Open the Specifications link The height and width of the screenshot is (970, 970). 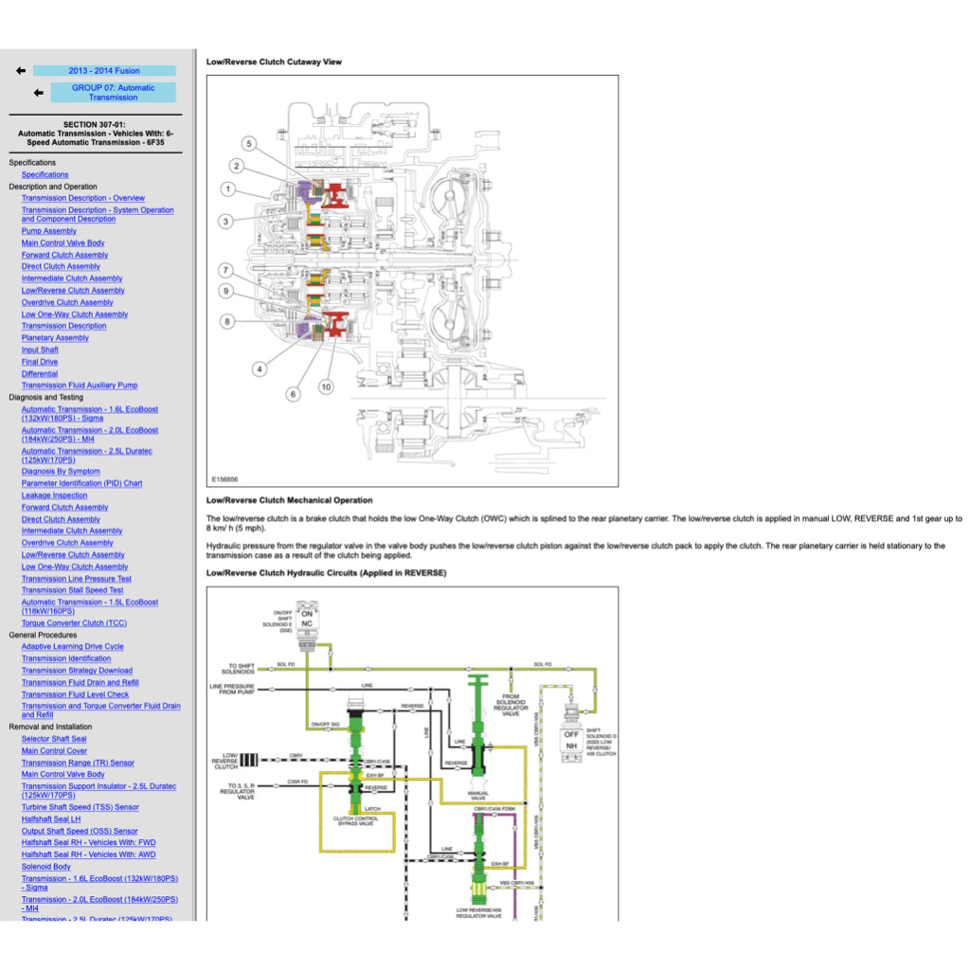(x=45, y=174)
